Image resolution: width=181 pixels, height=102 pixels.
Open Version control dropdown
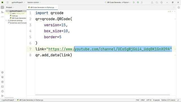coord(34,2)
